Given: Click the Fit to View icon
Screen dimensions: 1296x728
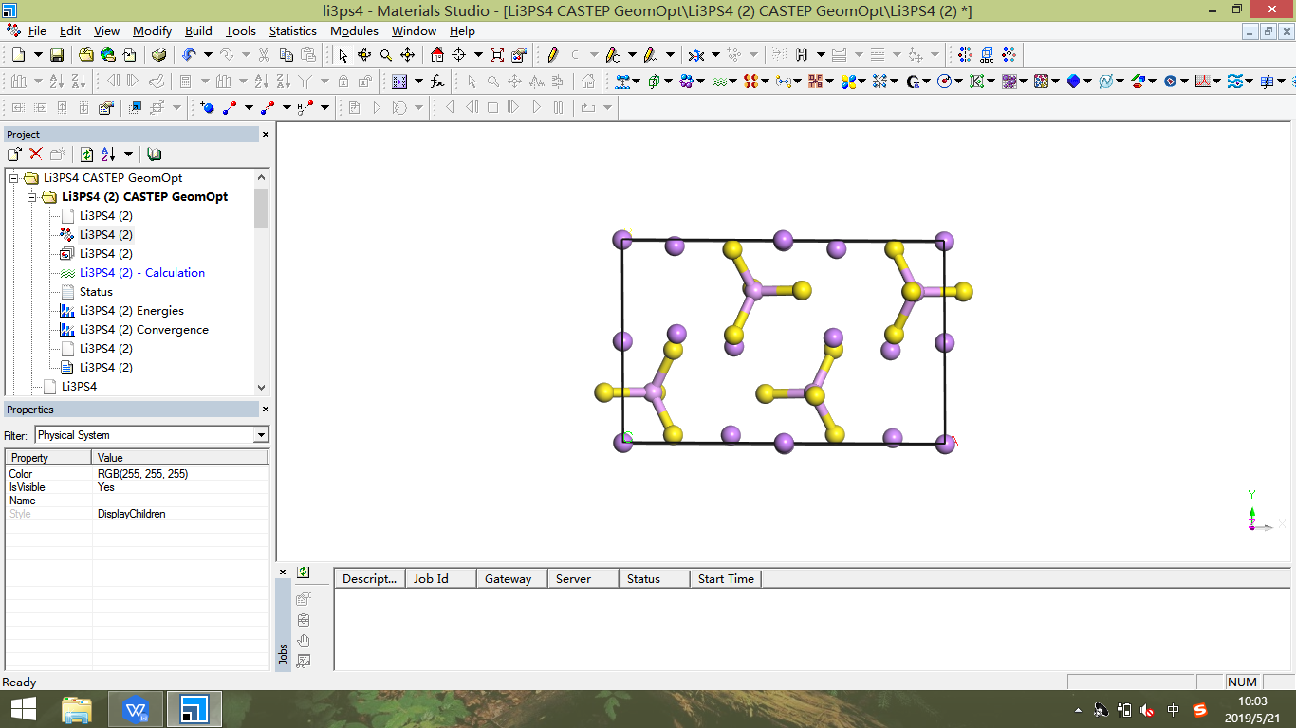Looking at the screenshot, I should (x=497, y=55).
